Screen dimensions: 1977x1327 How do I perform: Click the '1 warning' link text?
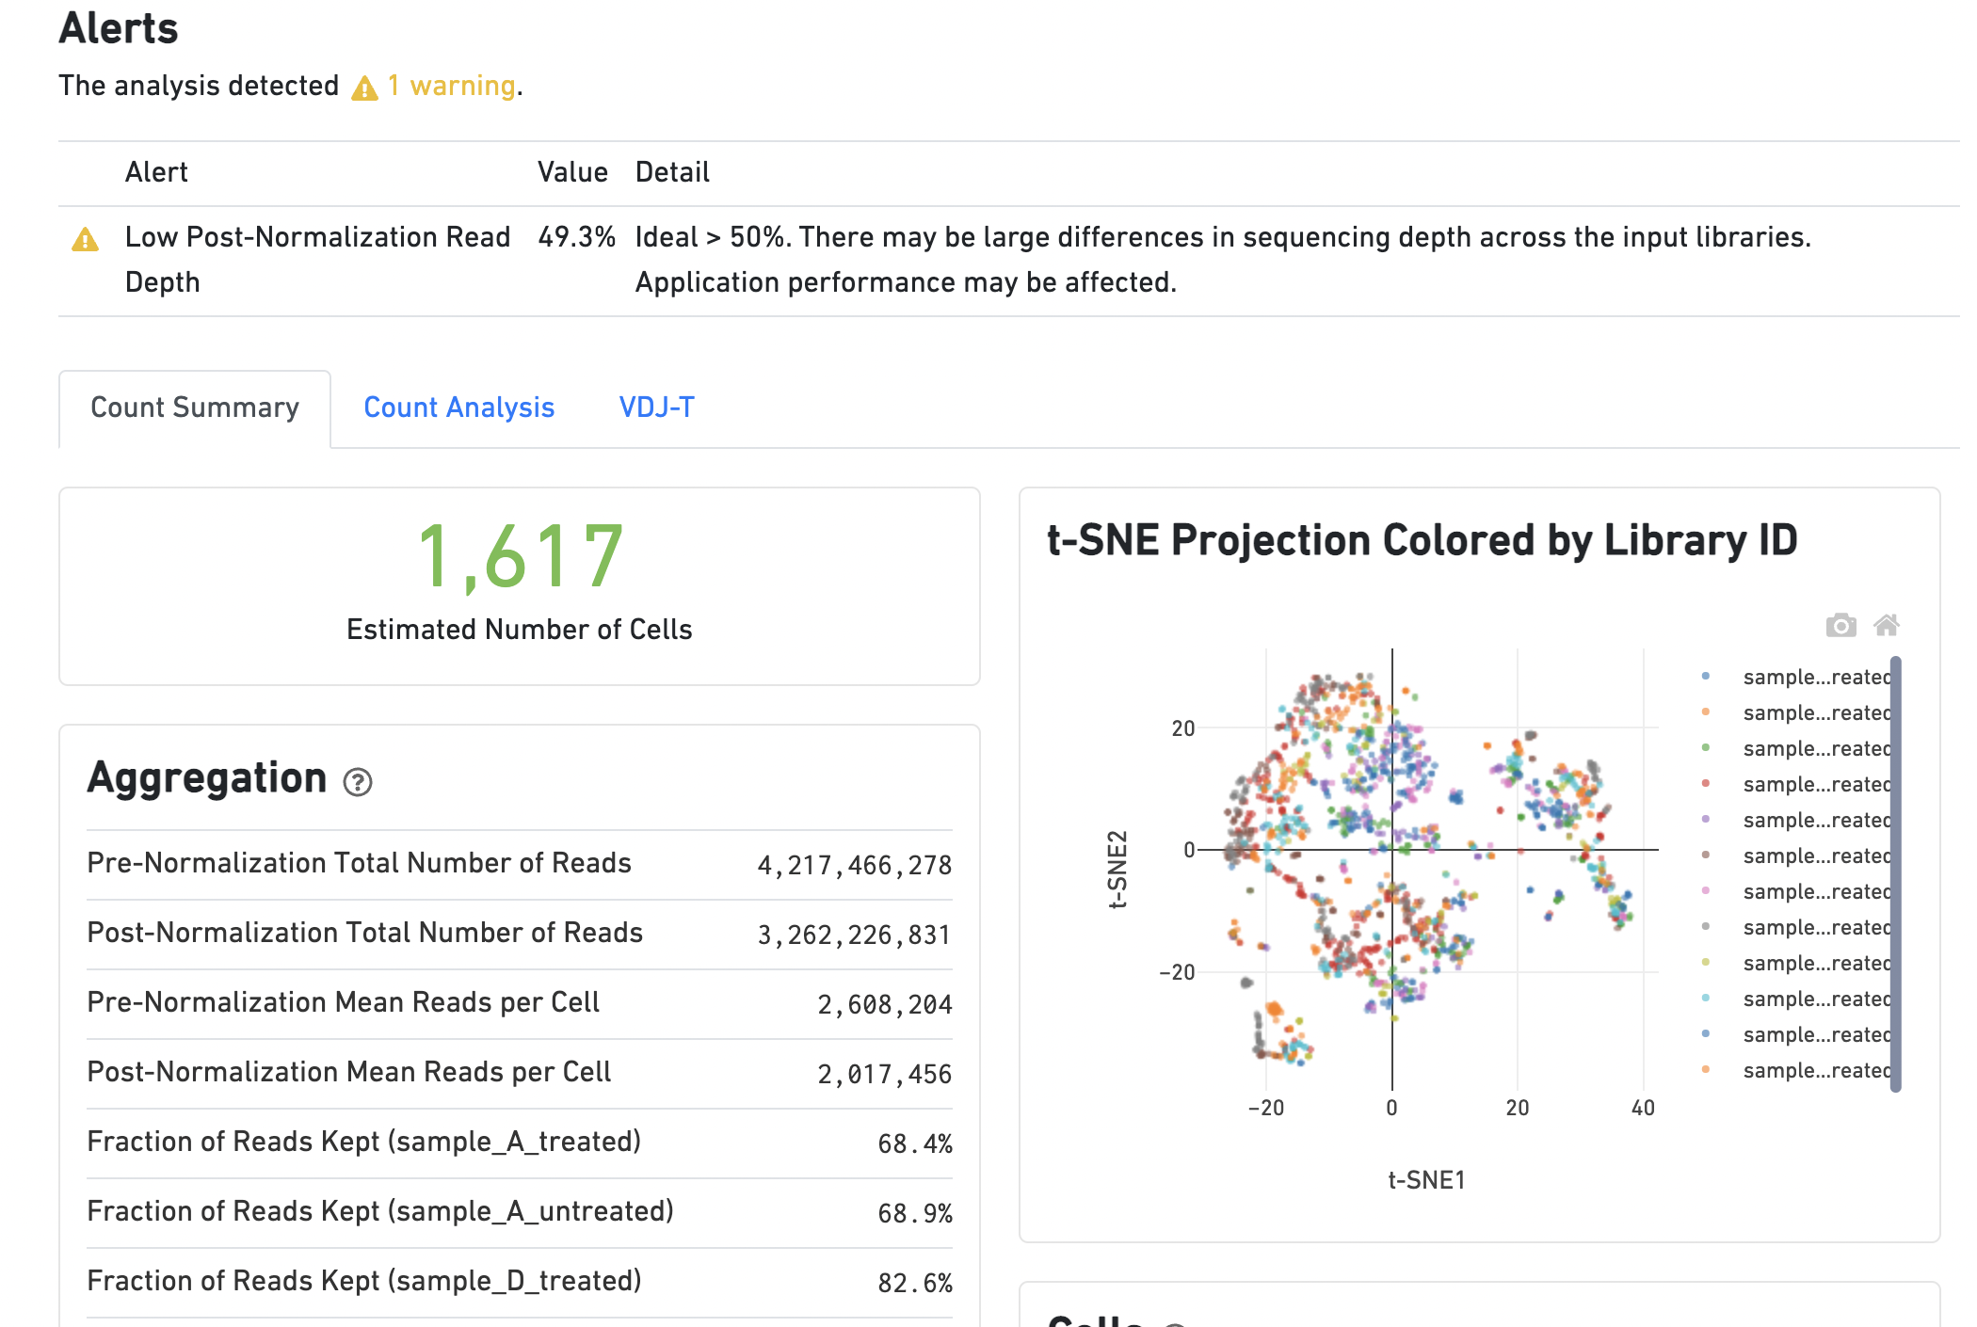(452, 87)
